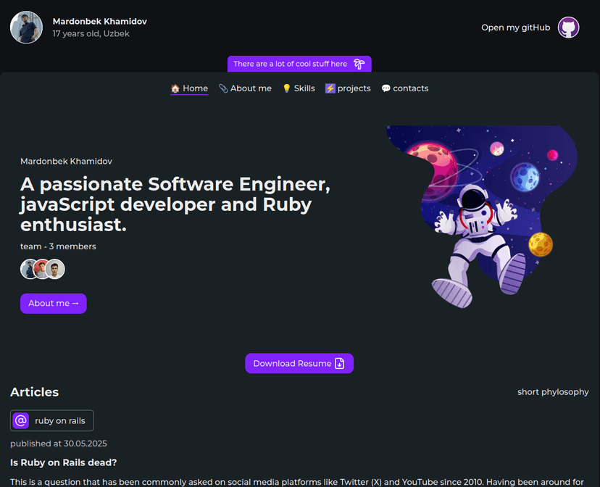Open my github link in the header

click(x=515, y=27)
